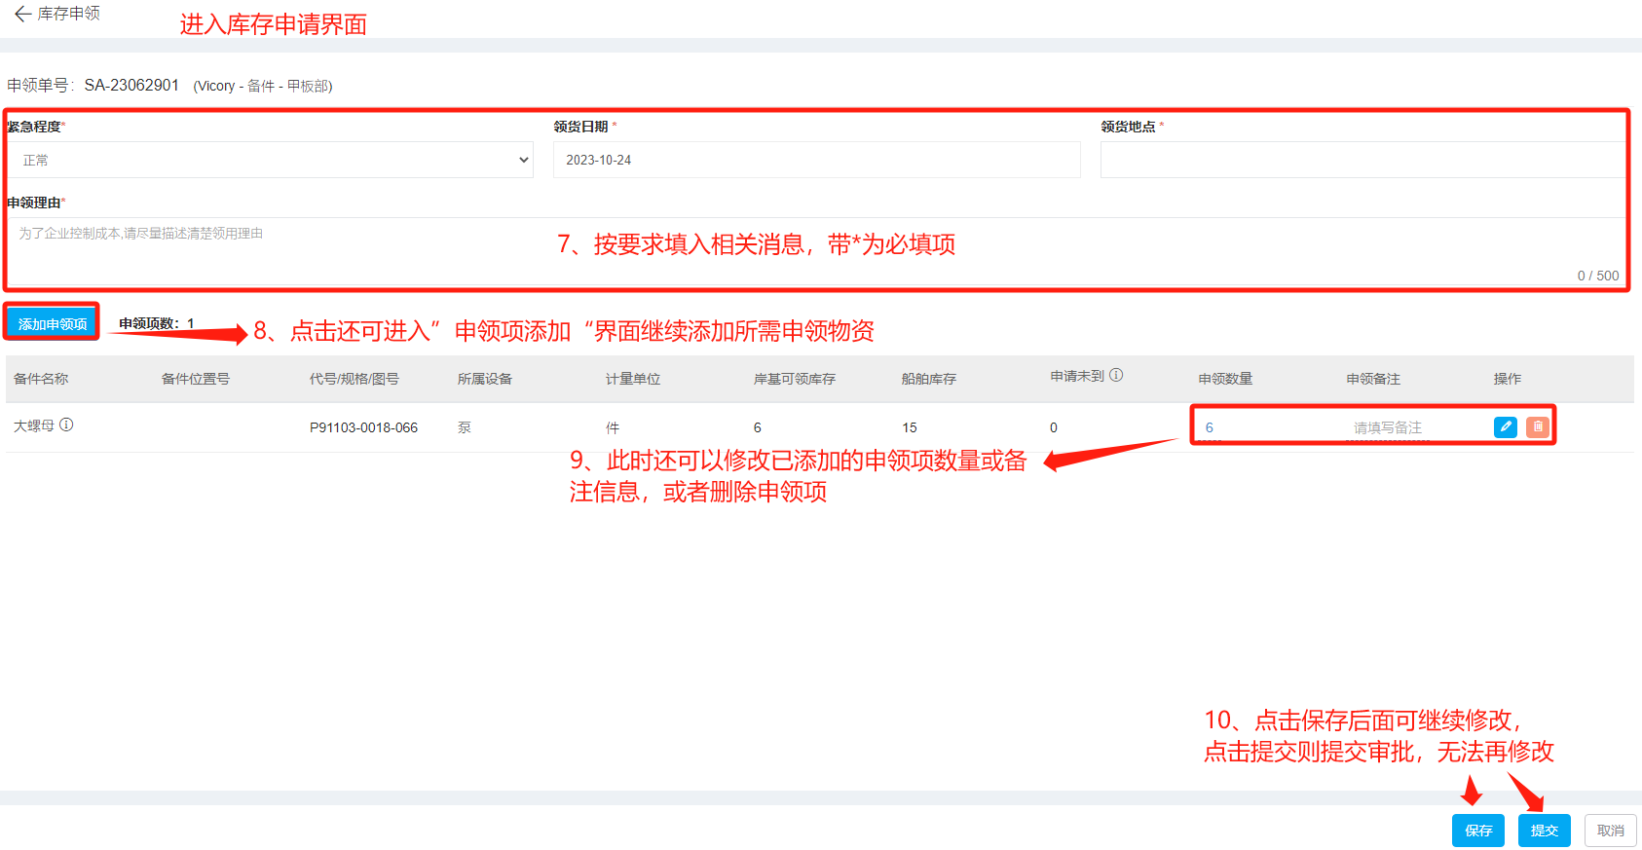Image resolution: width=1642 pixels, height=850 pixels.
Task: Click the 申领备注 column header
Action: 1373,379
